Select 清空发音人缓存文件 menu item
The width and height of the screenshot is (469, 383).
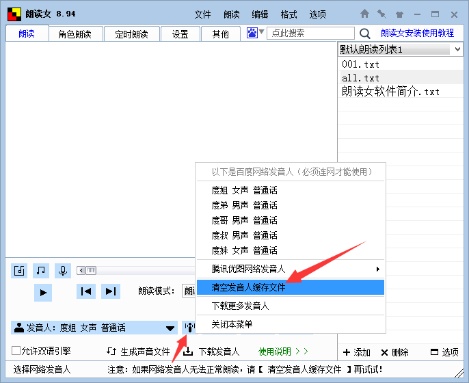[291, 287]
